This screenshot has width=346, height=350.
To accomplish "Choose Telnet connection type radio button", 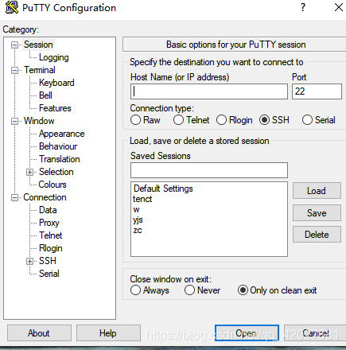I will 178,120.
